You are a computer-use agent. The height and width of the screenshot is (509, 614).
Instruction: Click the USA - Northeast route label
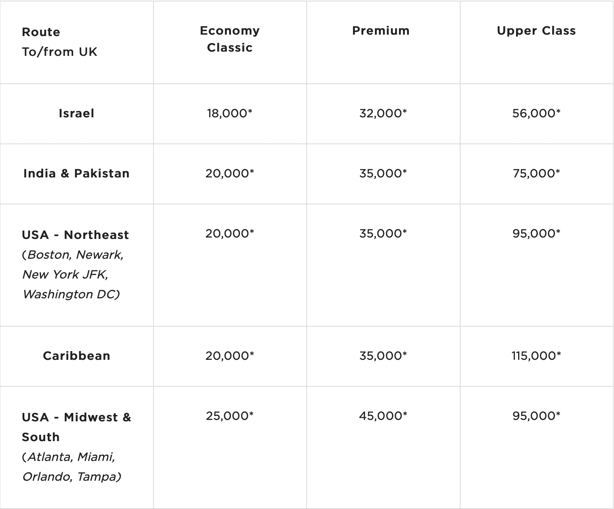pos(75,235)
